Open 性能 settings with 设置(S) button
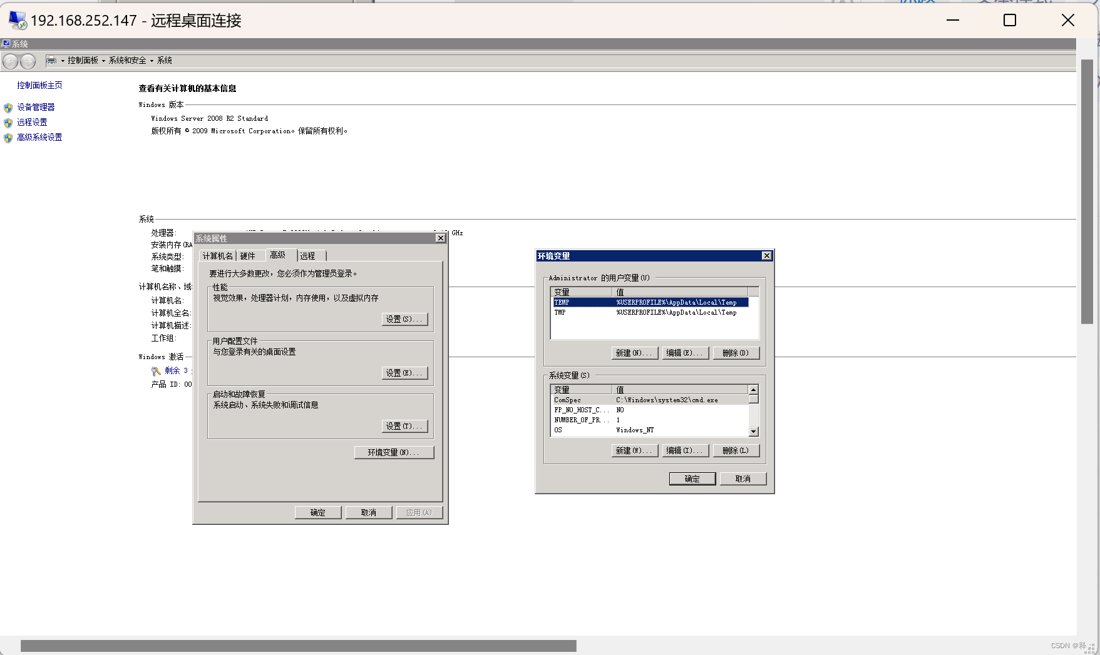Viewport: 1100px width, 655px height. point(405,319)
